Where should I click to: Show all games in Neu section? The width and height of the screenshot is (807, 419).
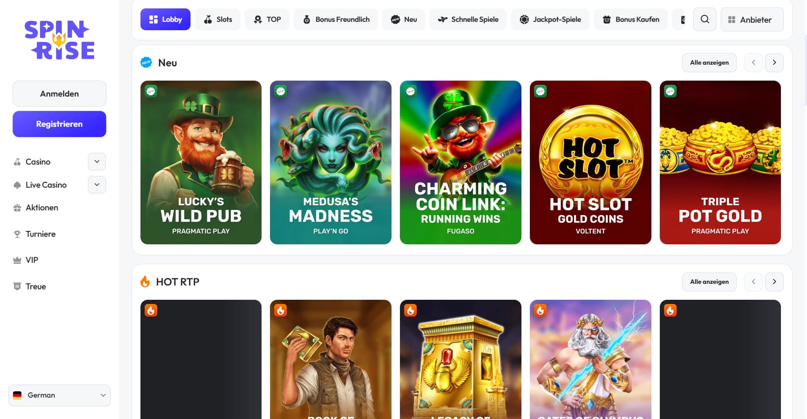coord(709,63)
